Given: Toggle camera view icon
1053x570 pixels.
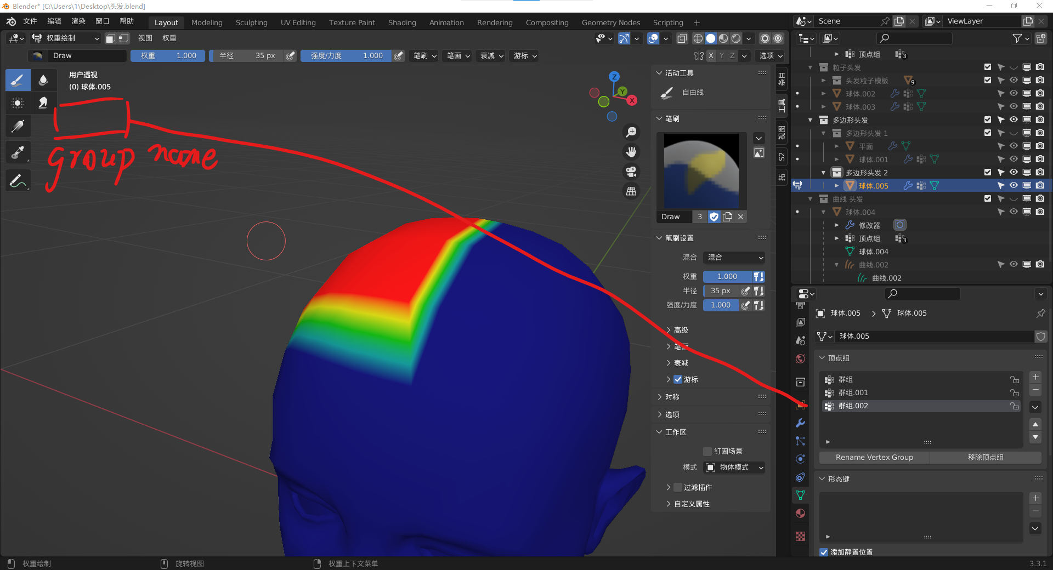Looking at the screenshot, I should [631, 172].
